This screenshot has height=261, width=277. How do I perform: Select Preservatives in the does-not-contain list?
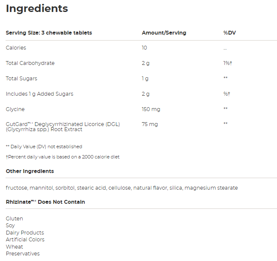[x=23, y=254]
